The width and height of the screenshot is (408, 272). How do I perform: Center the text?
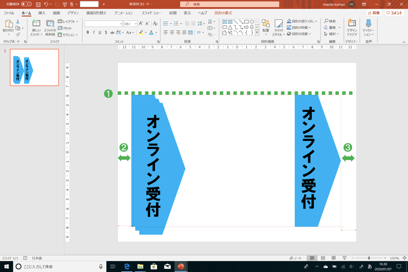(x=172, y=32)
